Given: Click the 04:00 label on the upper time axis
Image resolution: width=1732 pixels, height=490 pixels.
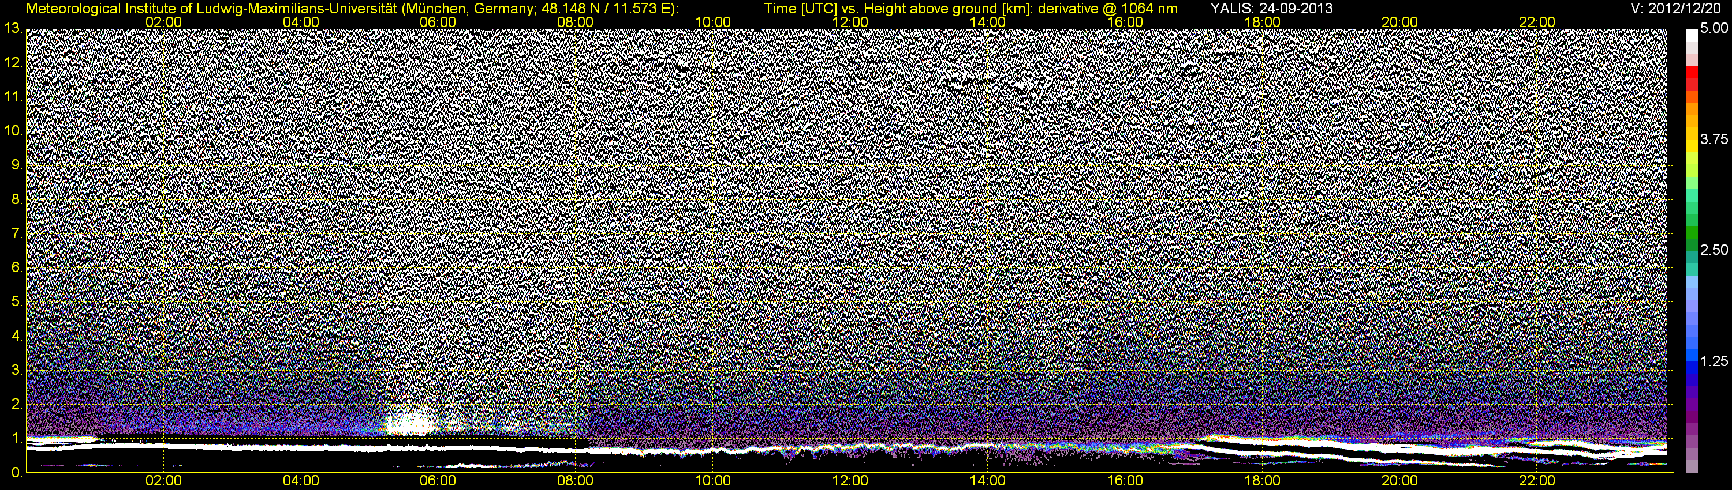Looking at the screenshot, I should pos(301,22).
